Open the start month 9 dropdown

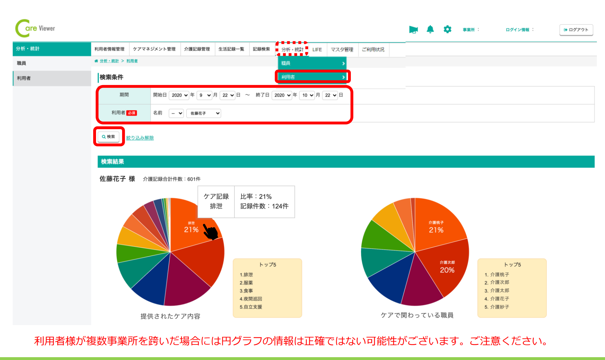tap(204, 95)
